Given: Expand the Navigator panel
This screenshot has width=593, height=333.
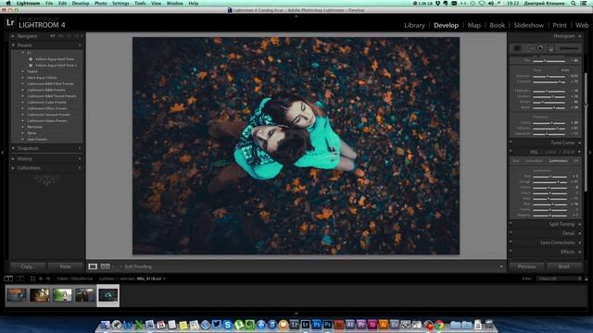Looking at the screenshot, I should coord(13,36).
